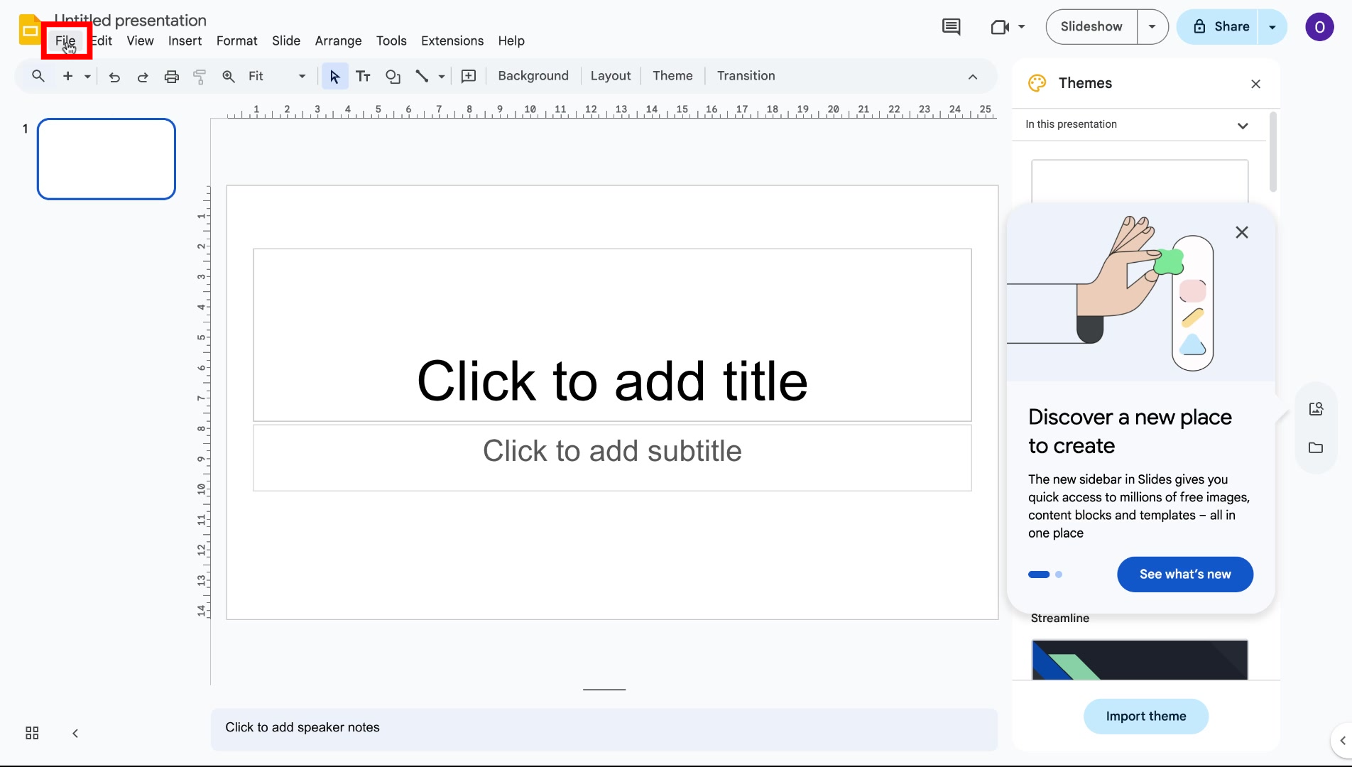Print the presentation
1352x767 pixels.
pos(171,76)
